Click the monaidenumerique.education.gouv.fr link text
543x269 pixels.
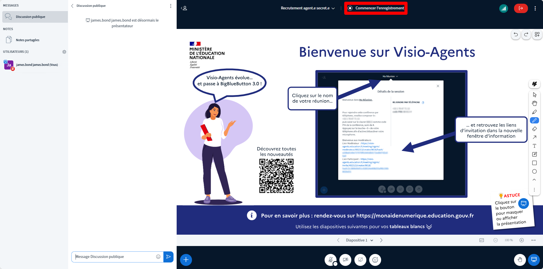[415, 216]
